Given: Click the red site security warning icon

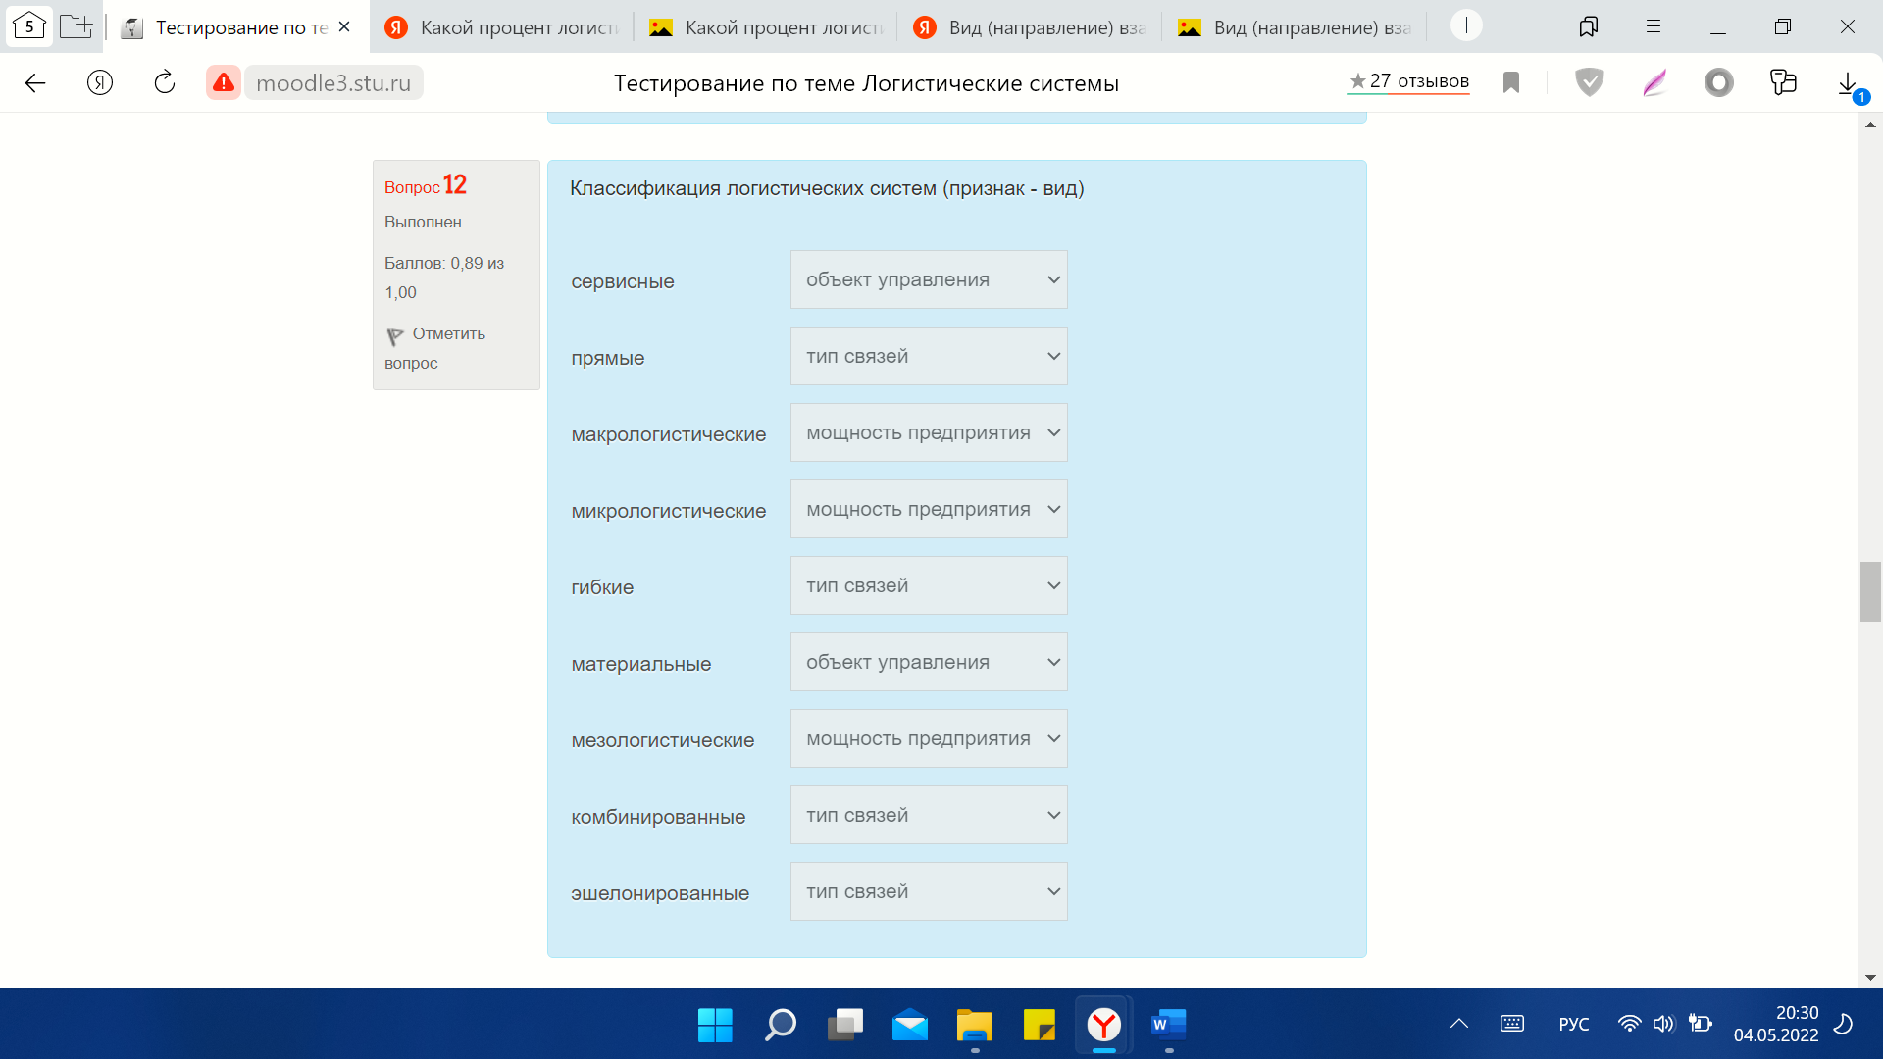Looking at the screenshot, I should [x=224, y=83].
